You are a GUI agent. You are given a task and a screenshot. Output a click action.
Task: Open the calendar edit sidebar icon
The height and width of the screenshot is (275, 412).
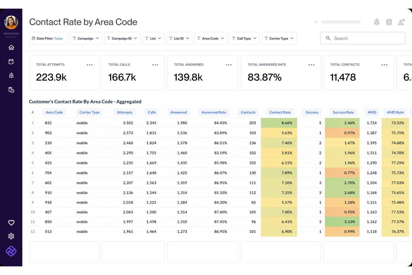[x=11, y=62]
